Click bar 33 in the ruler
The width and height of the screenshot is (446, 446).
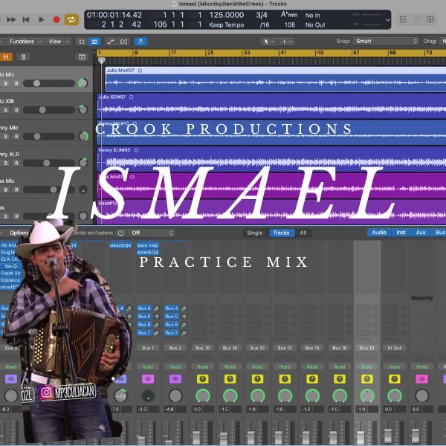(247, 53)
